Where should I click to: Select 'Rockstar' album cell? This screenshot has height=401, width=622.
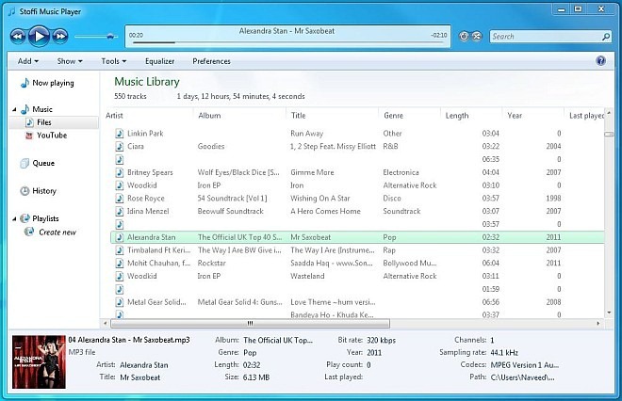(x=211, y=264)
